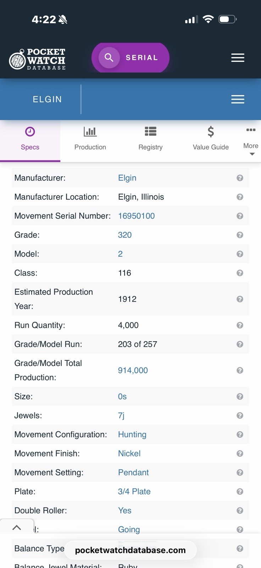Show help for Movement Configuration row
Viewport: 261px width, 568px height.
coord(240,435)
